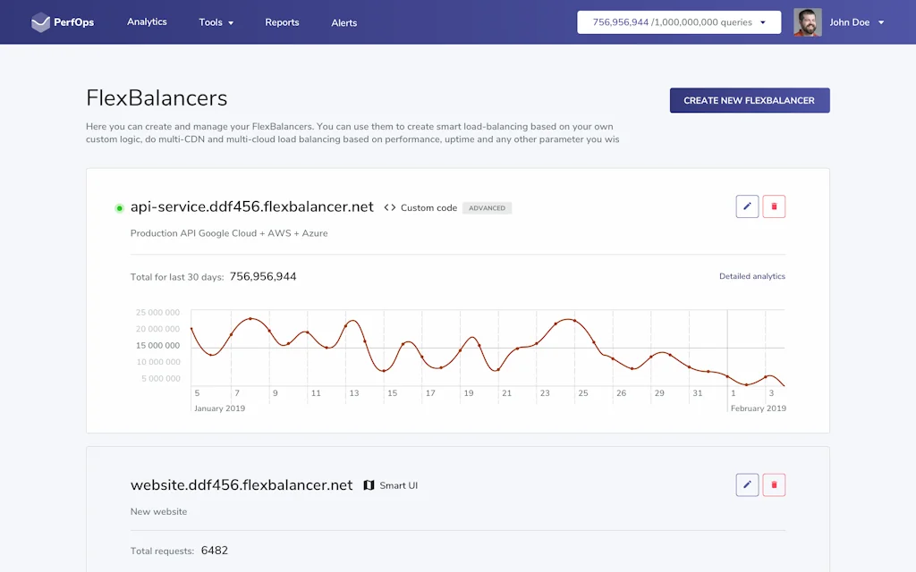The image size is (916, 572).
Task: Click the CREATE NEW FLEXBALANCER button
Action: (x=750, y=100)
